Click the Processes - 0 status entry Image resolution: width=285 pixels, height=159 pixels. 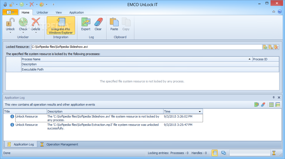coord(179,153)
